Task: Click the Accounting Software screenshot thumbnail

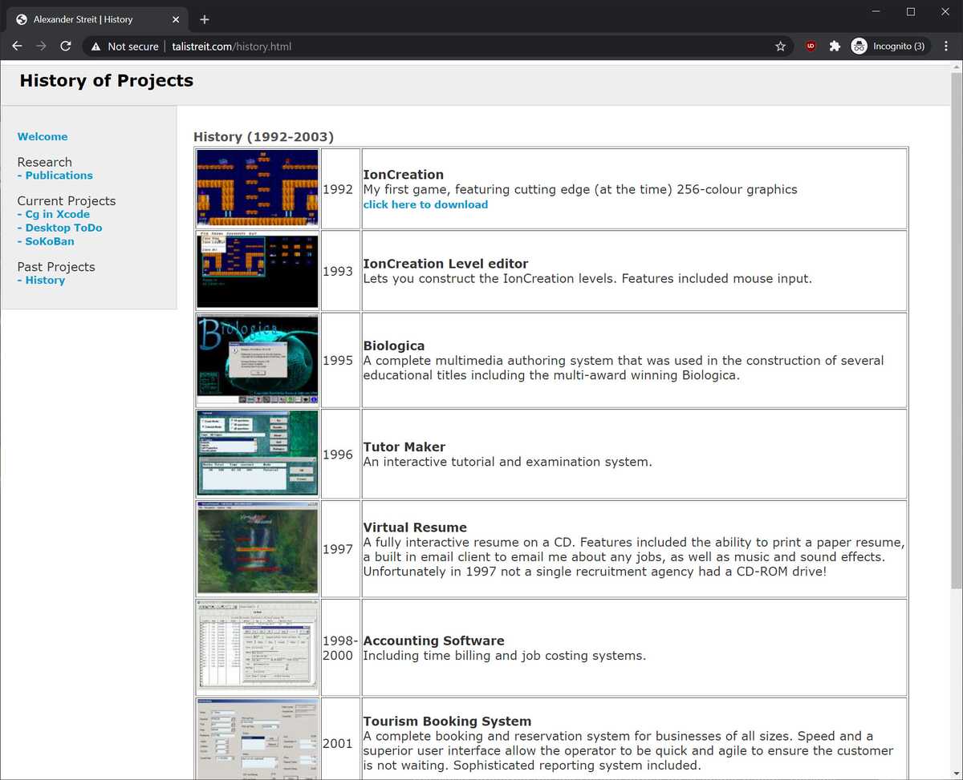Action: 258,646
